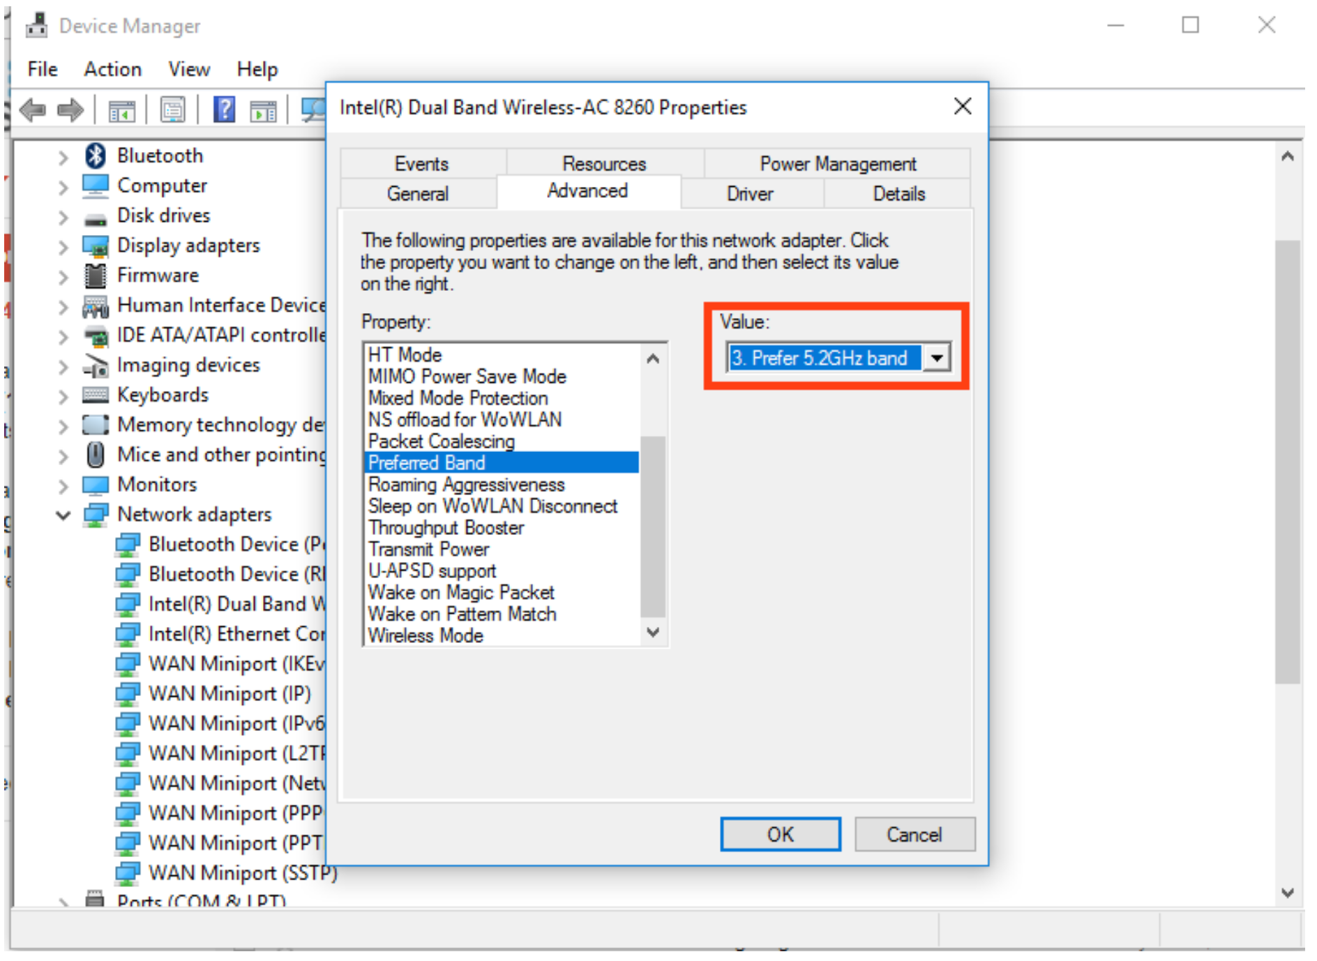Select the Keyboards icon
The image size is (1317, 961).
click(x=95, y=395)
